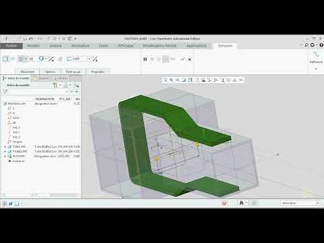Select the Origine coordinate system item

point(16,142)
